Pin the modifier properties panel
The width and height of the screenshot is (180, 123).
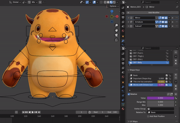[x=177, y=7]
